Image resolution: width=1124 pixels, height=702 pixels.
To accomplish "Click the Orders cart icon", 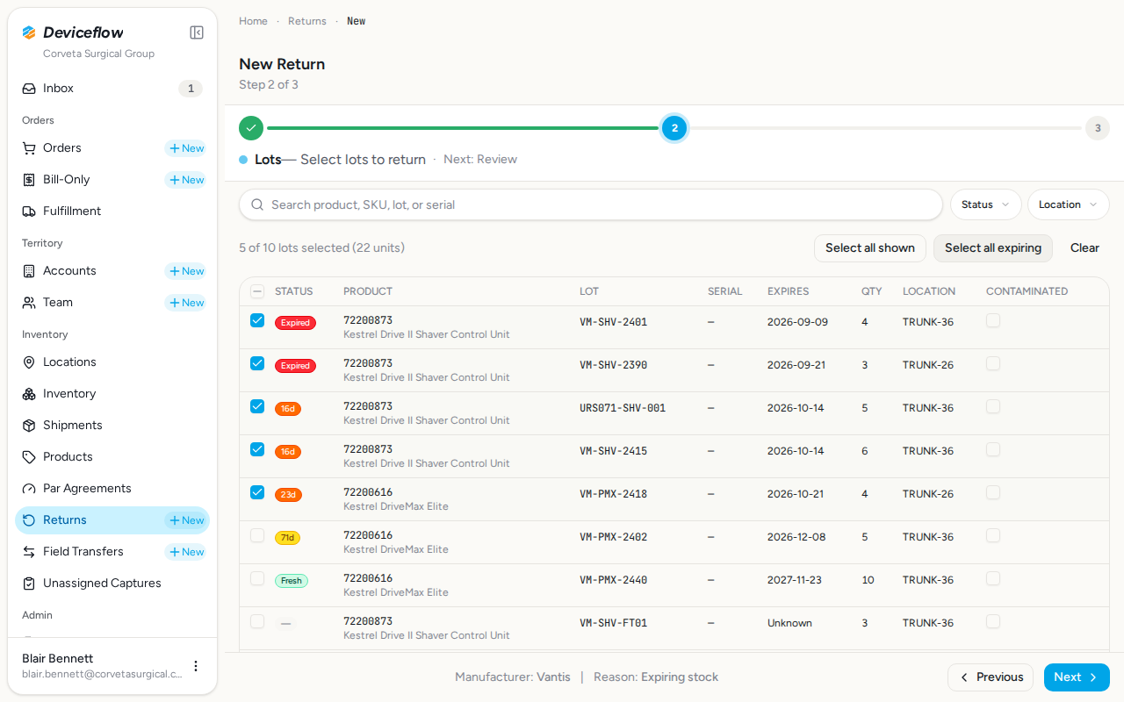I will (29, 148).
